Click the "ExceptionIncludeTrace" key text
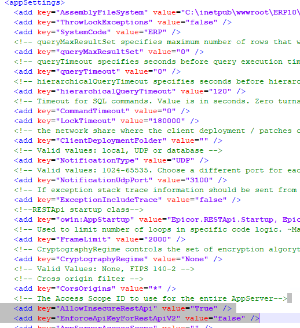The image size is (300, 328). tap(109, 200)
